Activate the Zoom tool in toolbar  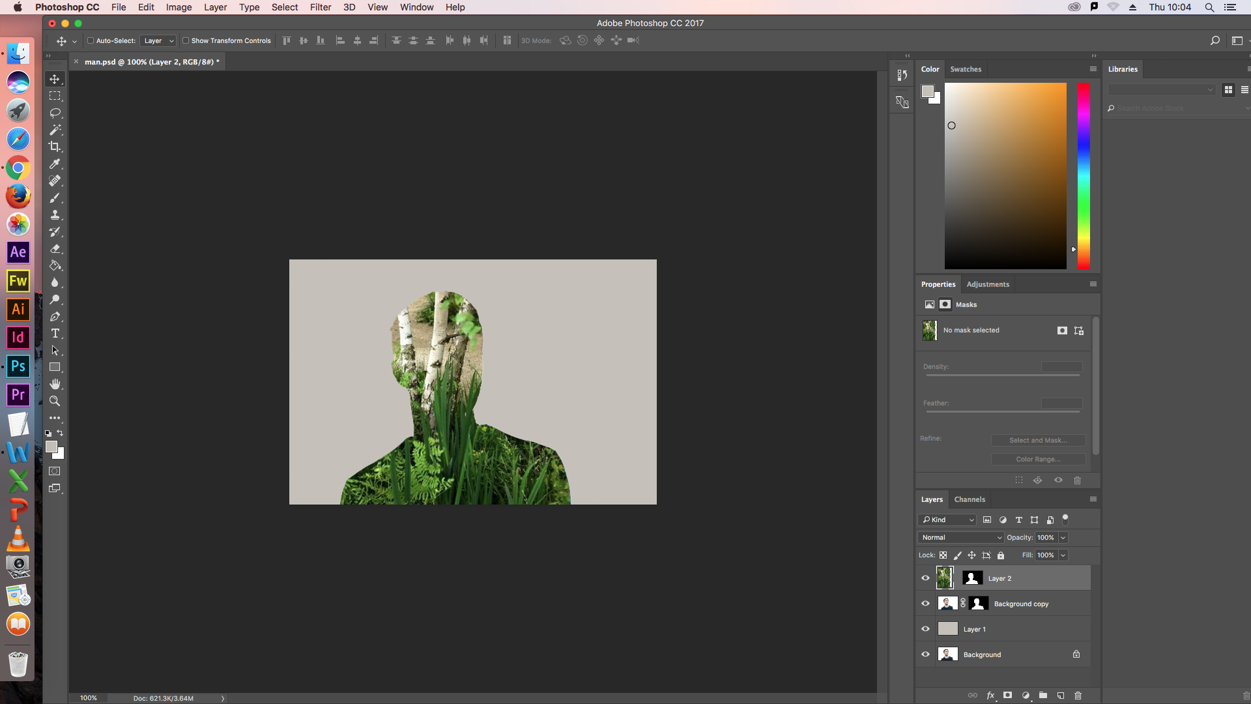[55, 402]
